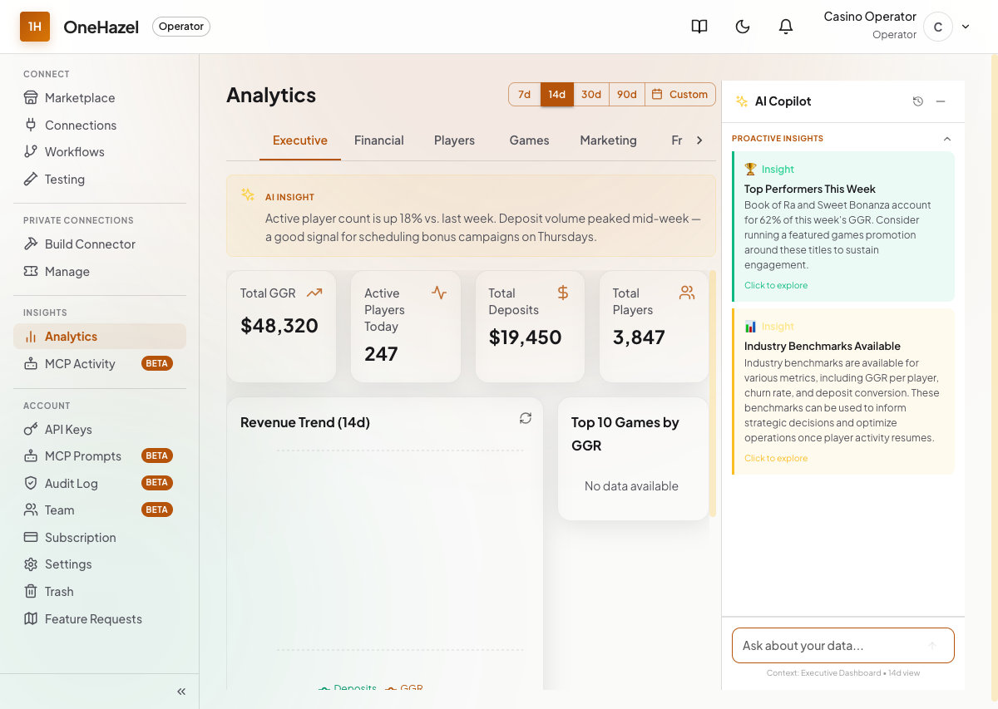Switch to the Players tab
The height and width of the screenshot is (709, 998).
click(454, 140)
